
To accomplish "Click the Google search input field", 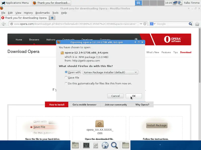I will [x=172, y=24].
